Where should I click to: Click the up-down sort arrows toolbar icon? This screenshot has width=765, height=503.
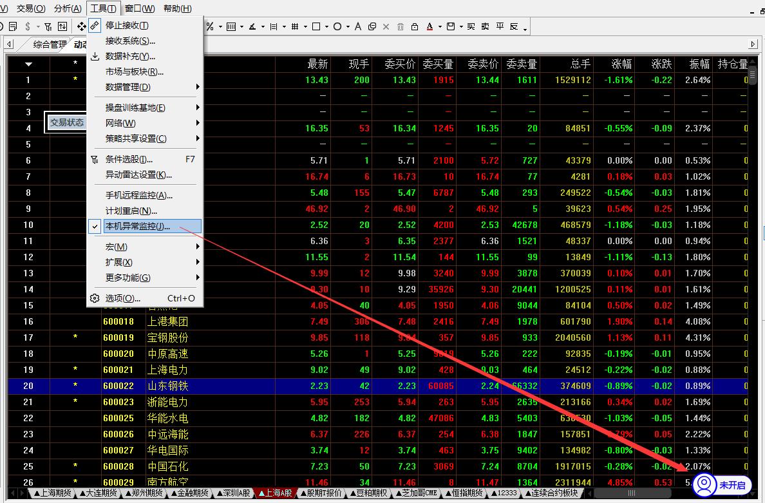[62, 26]
